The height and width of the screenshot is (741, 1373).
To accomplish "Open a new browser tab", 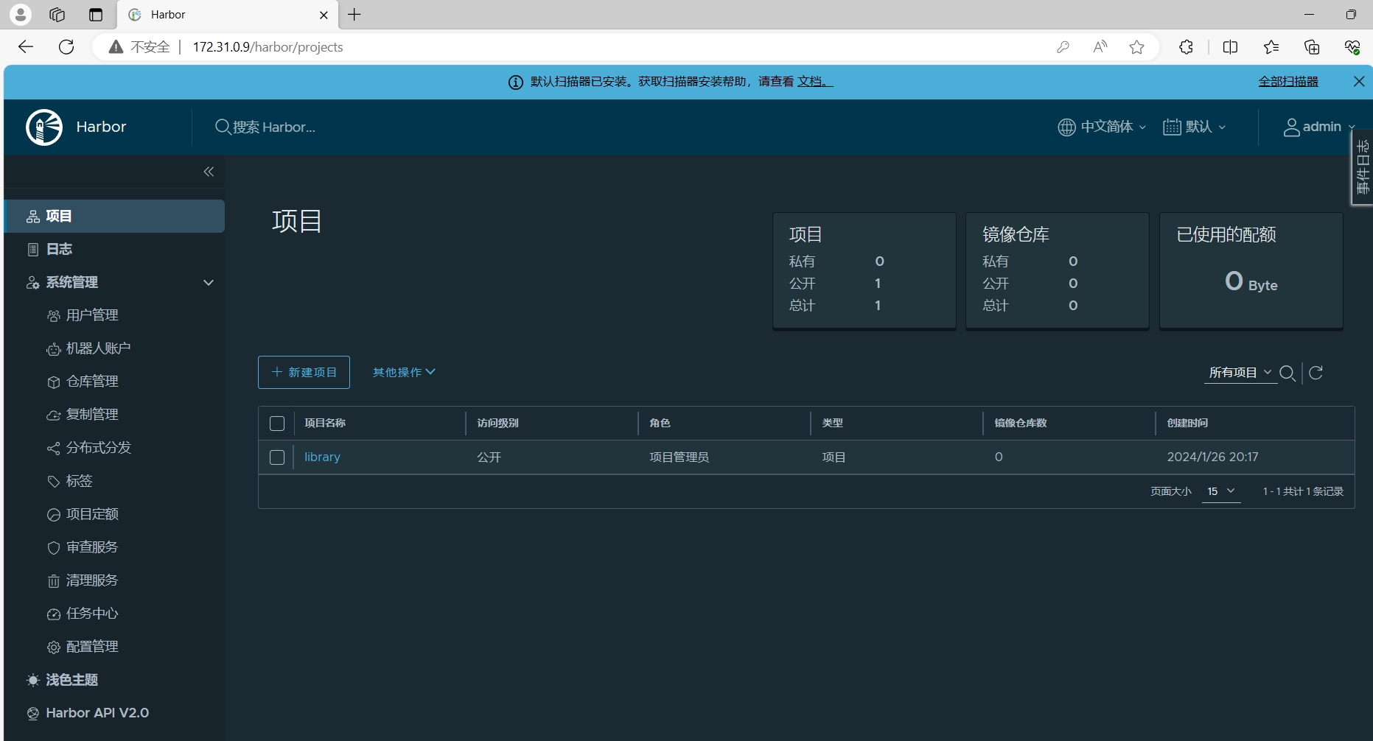I will pyautogui.click(x=354, y=15).
